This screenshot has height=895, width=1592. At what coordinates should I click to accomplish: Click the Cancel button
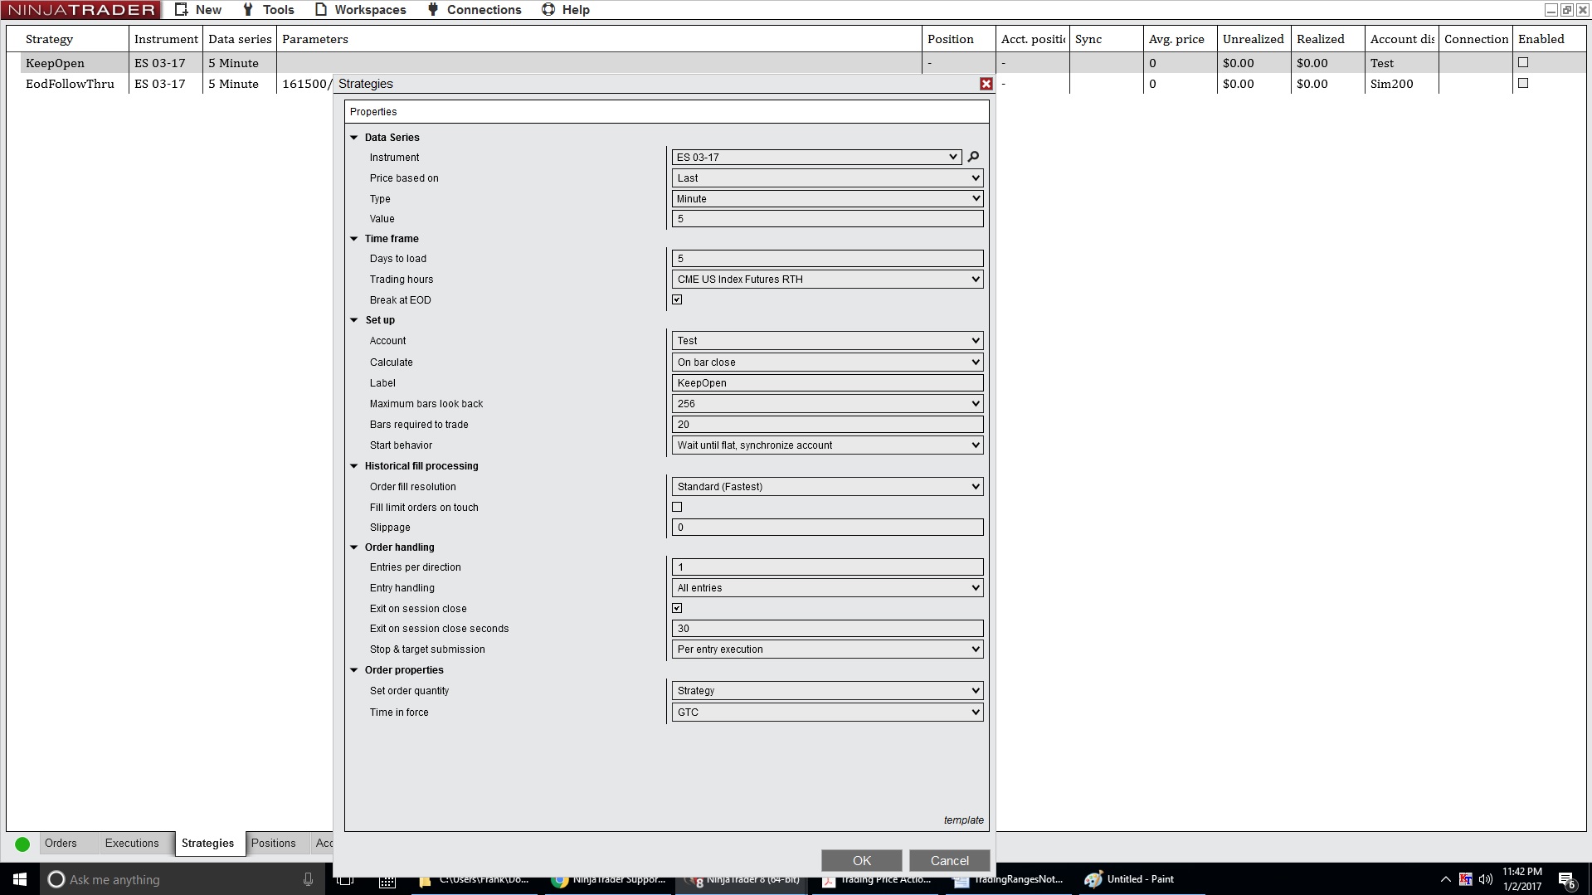point(950,861)
